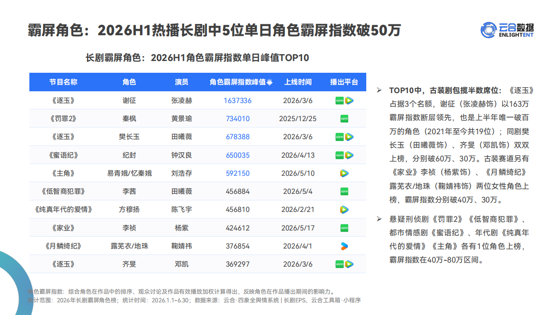Click the actor name 陈飞宇
Viewport: 560px width, 315px height.
[182, 210]
